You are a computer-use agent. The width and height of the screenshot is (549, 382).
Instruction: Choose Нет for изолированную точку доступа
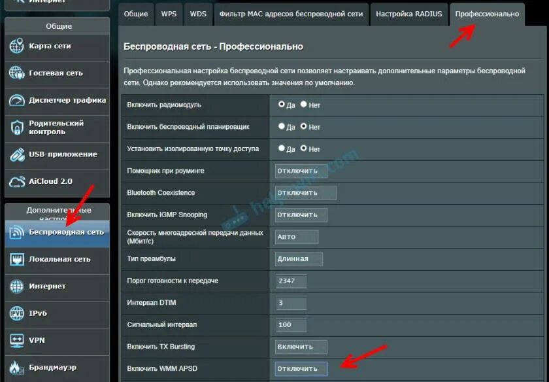pyautogui.click(x=303, y=148)
